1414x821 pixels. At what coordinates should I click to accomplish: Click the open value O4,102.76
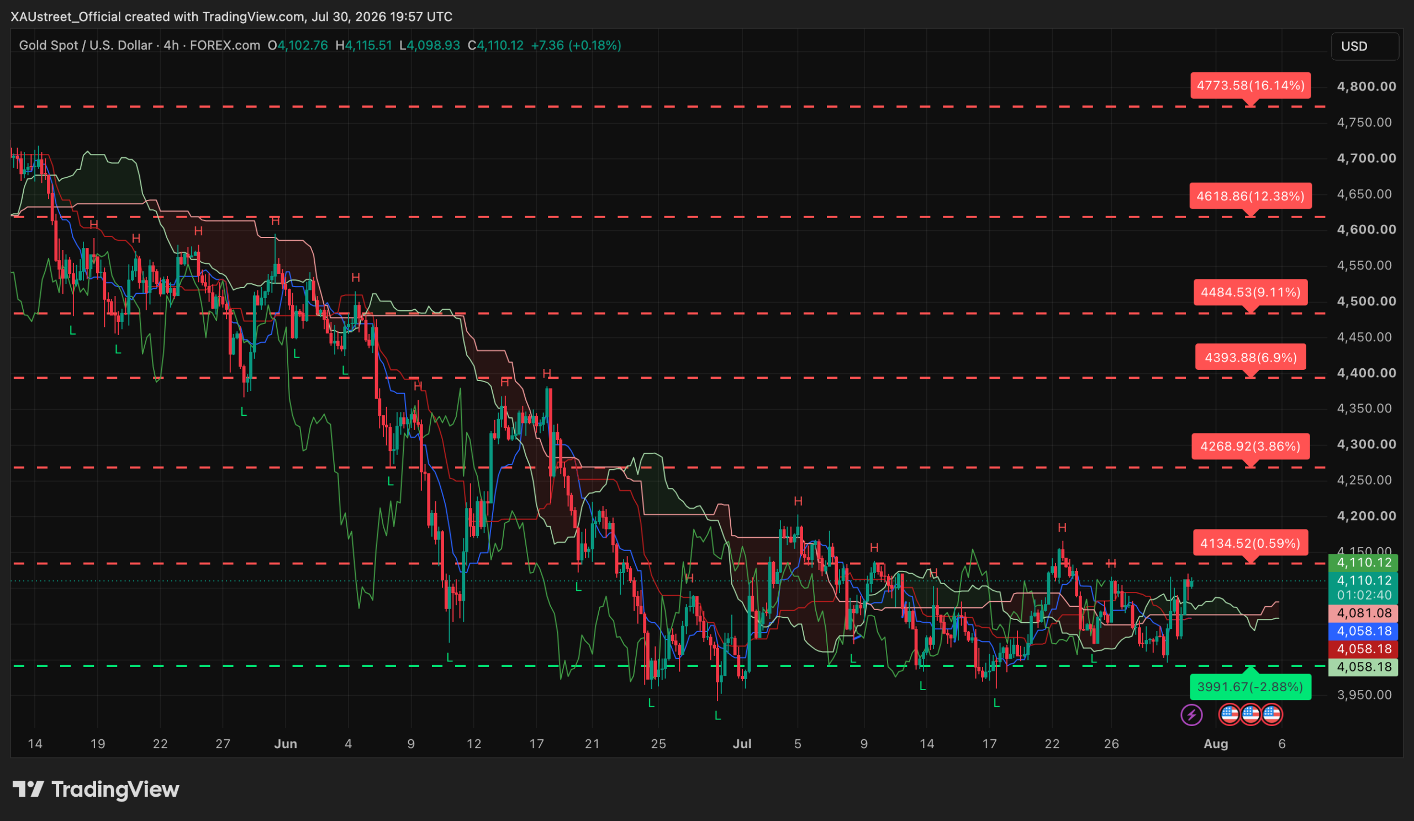click(x=298, y=45)
